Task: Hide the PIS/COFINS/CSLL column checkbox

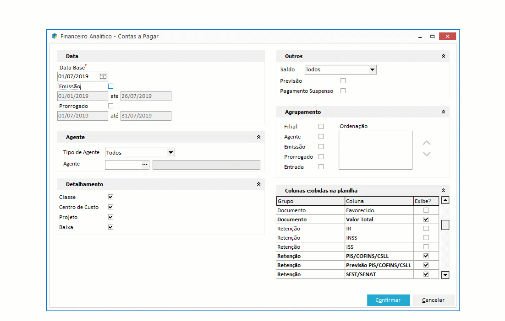Action: 426,256
